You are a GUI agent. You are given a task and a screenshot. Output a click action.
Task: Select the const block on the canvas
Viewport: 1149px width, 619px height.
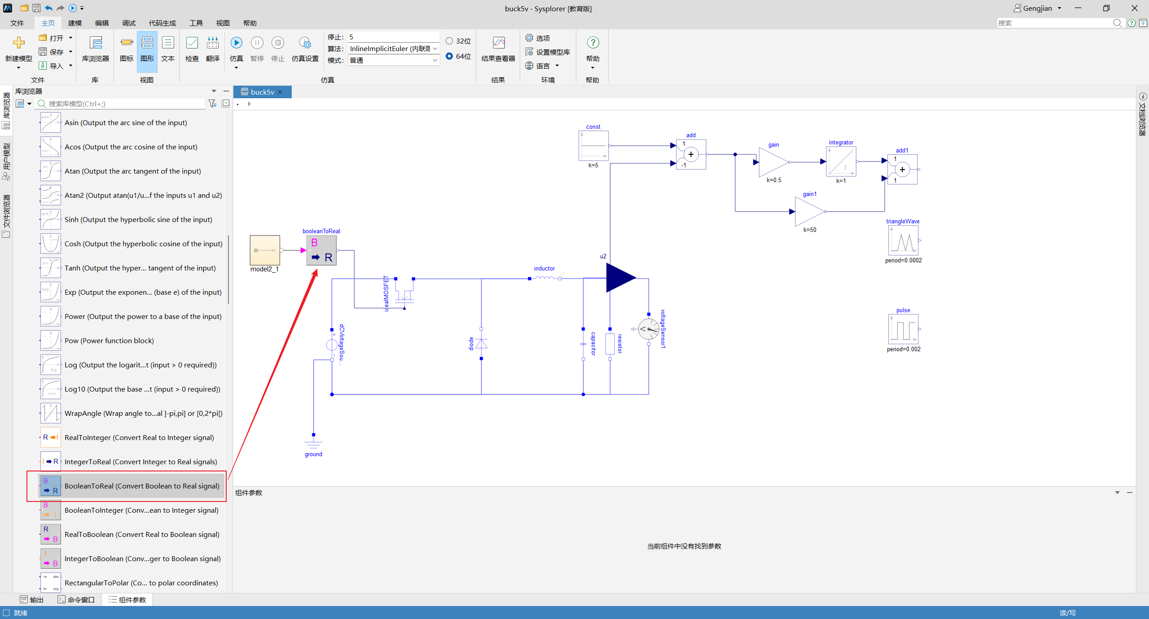tap(593, 145)
